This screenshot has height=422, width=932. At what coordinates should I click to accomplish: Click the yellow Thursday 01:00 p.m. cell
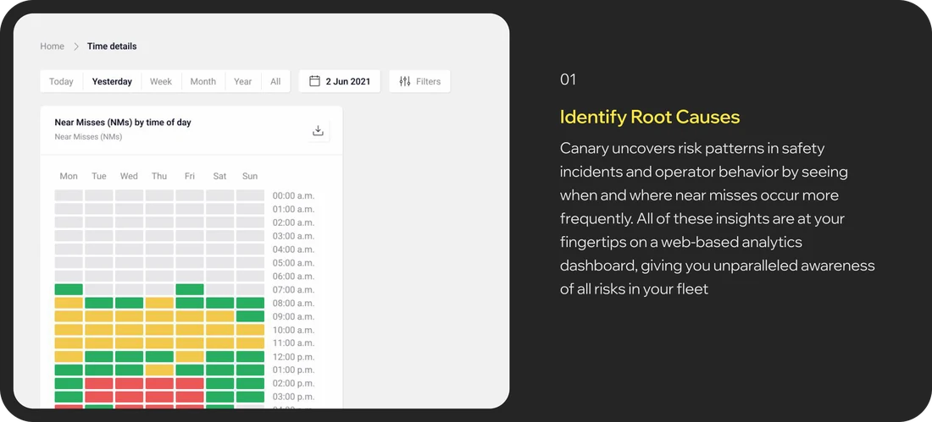tap(159, 370)
